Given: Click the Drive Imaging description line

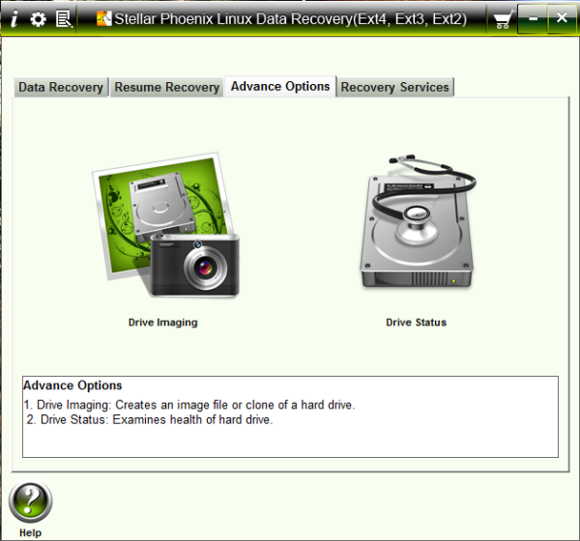Looking at the screenshot, I should (x=189, y=405).
